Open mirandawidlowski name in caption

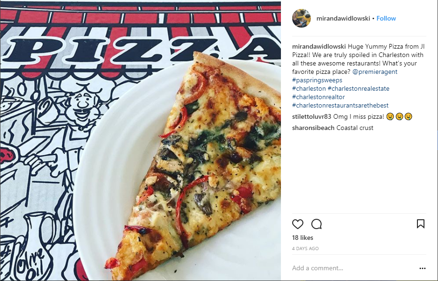pyautogui.click(x=319, y=46)
